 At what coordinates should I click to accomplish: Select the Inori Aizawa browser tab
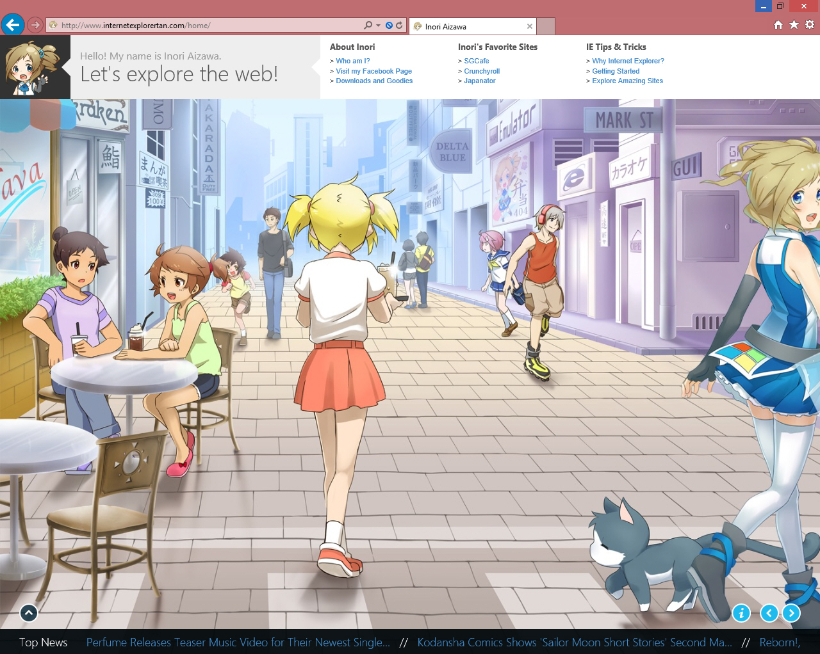coord(467,26)
